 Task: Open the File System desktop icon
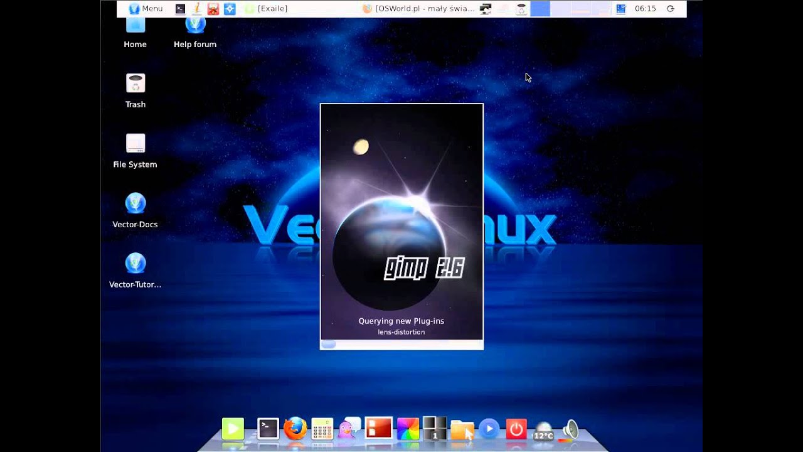tap(136, 151)
